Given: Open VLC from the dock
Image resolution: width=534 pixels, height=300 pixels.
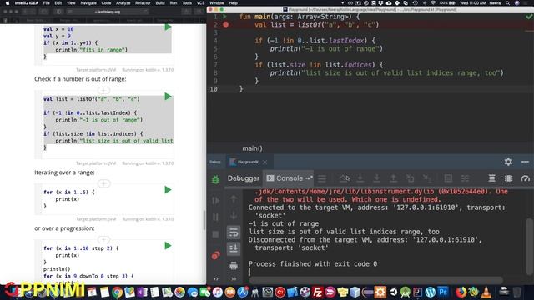Looking at the screenshot, I should [x=486, y=292].
